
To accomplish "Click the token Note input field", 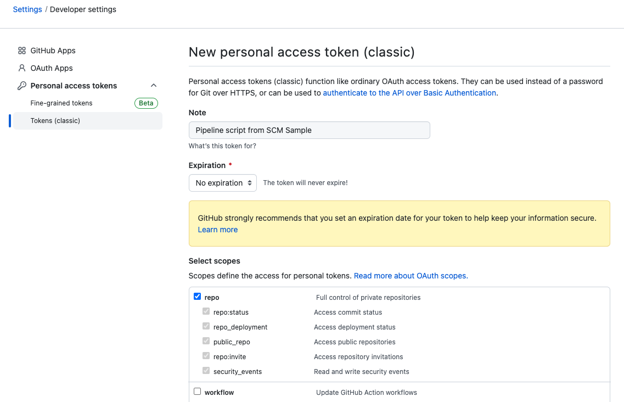I will click(x=309, y=130).
